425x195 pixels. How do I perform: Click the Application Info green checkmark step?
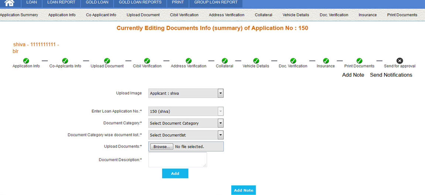click(x=26, y=61)
